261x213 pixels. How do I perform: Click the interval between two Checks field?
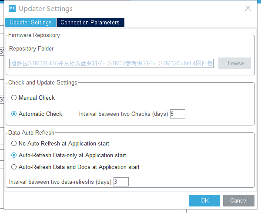[x=177, y=114]
